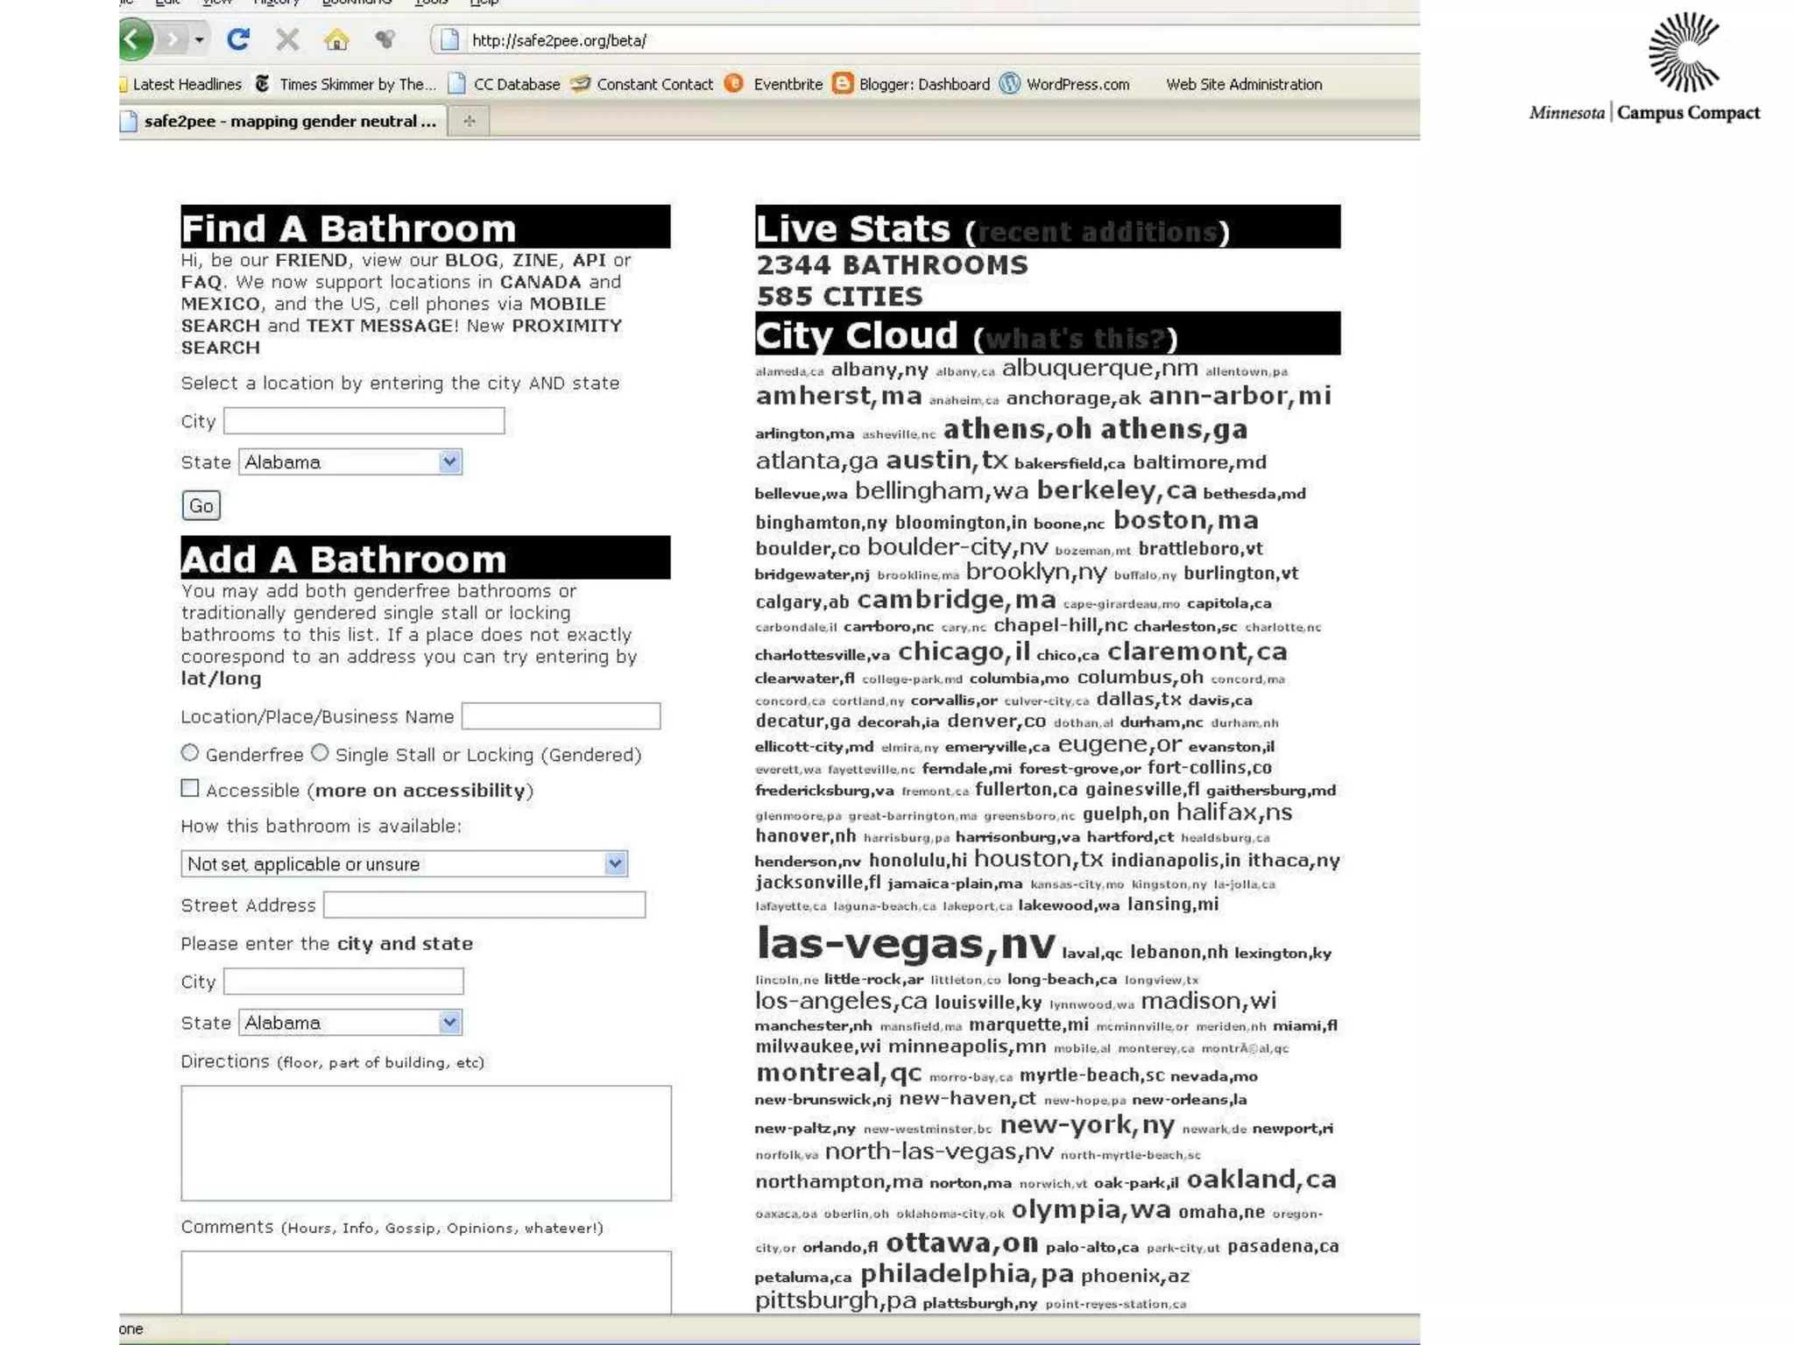Click the Street Address input field
Image resolution: width=1794 pixels, height=1345 pixels.
click(484, 905)
